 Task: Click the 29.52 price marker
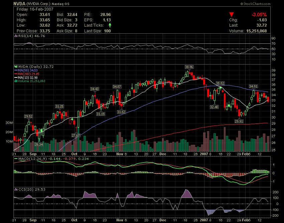coord(28,117)
